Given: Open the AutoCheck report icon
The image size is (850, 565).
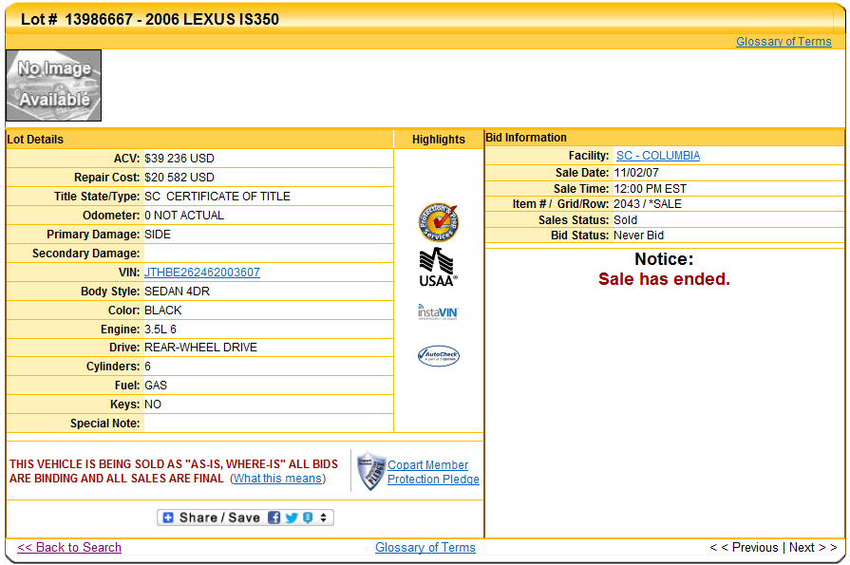Looking at the screenshot, I should click(438, 356).
